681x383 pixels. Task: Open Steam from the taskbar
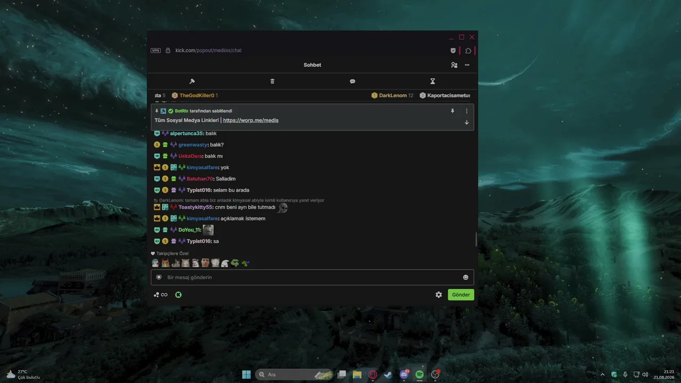[x=388, y=374]
